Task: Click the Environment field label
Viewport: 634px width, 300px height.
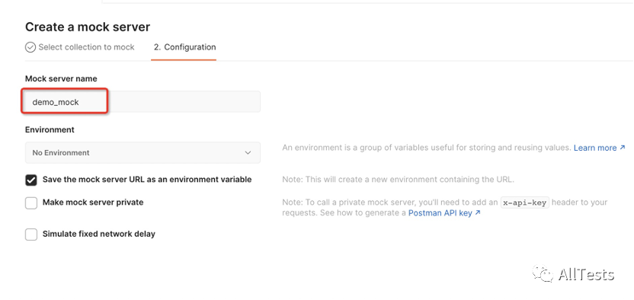Action: click(50, 129)
